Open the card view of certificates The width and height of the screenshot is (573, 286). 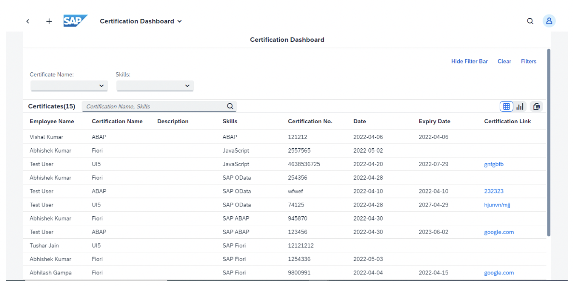pos(536,106)
